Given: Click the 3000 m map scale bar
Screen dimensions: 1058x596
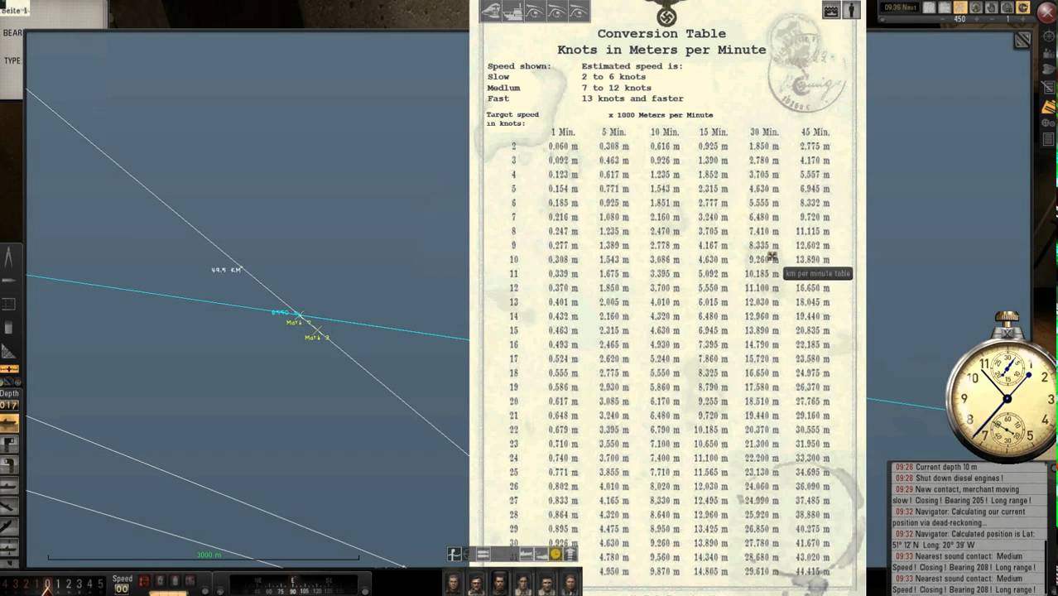Looking at the screenshot, I should coord(204,556).
